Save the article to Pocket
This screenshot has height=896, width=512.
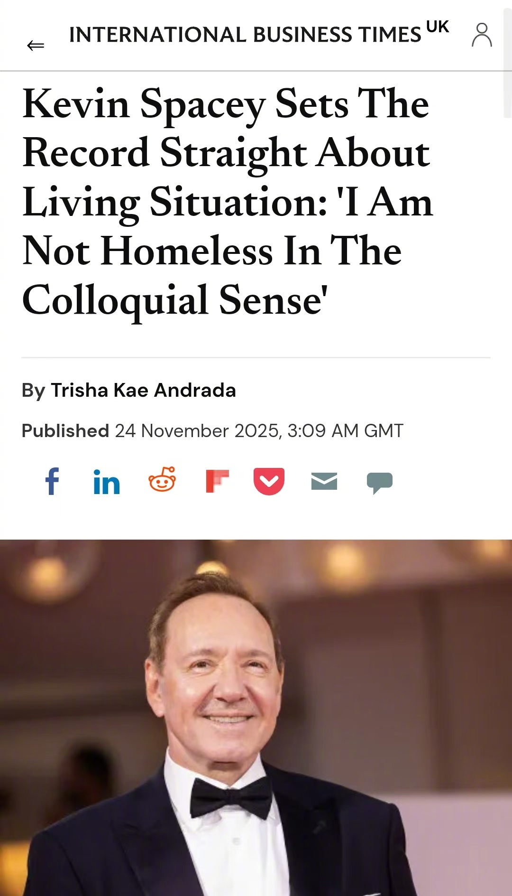tap(269, 481)
